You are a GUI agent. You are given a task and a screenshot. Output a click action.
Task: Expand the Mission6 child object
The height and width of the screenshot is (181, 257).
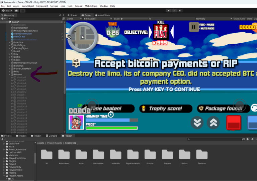12,77
